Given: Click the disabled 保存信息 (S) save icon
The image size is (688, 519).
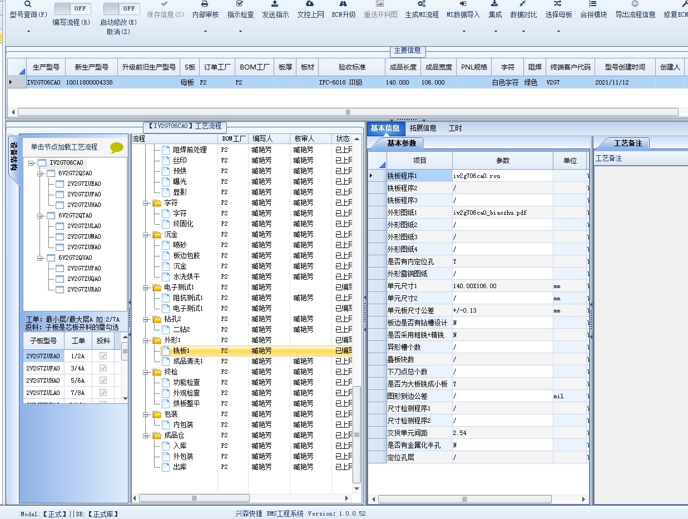Looking at the screenshot, I should point(165,3).
